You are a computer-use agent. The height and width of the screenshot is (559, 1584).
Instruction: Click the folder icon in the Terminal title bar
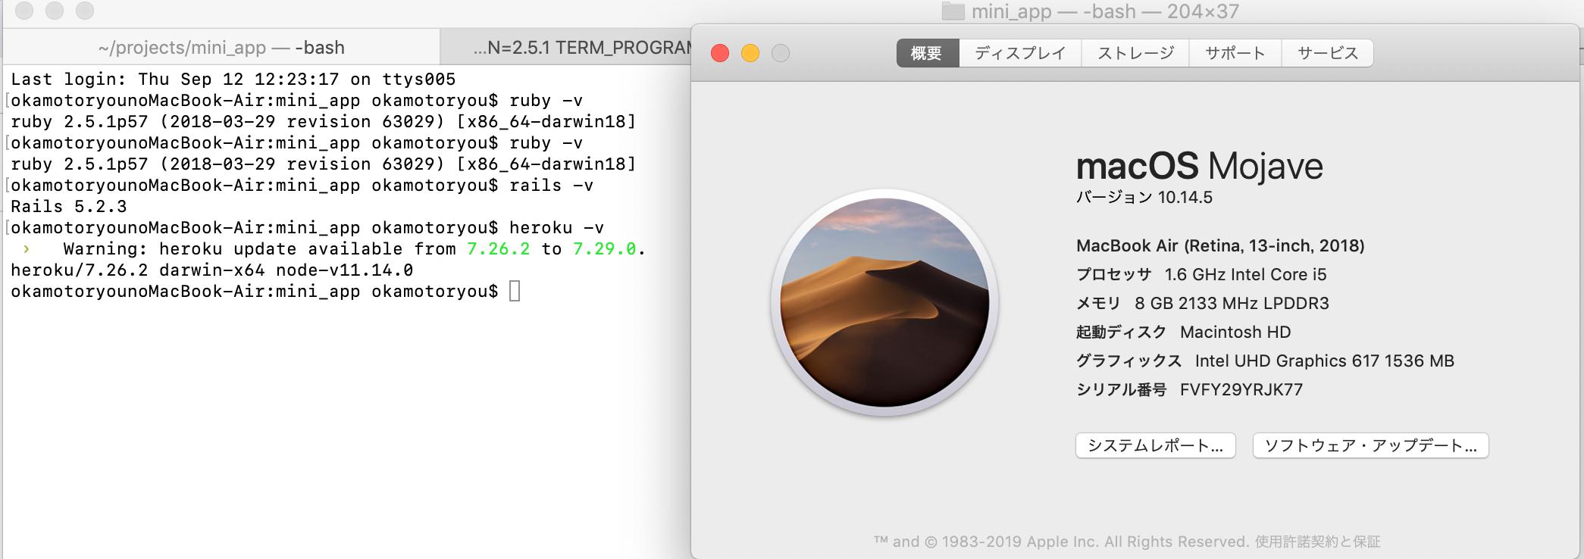tap(953, 11)
